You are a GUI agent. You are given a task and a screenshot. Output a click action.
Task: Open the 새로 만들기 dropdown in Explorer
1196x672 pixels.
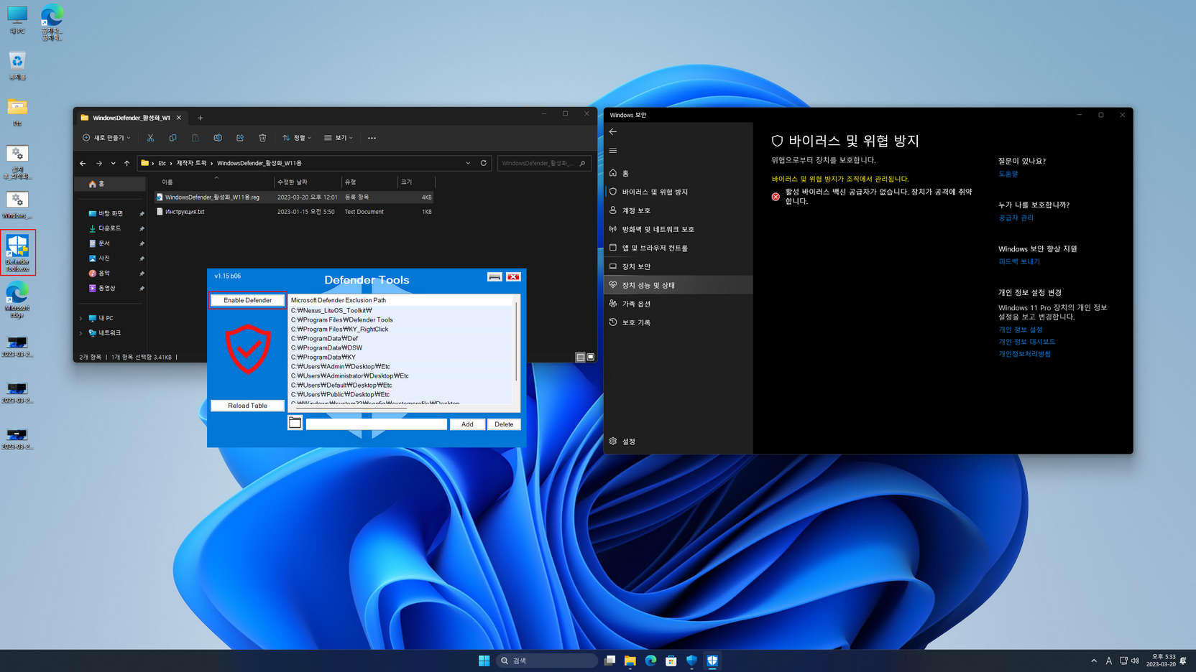point(106,138)
